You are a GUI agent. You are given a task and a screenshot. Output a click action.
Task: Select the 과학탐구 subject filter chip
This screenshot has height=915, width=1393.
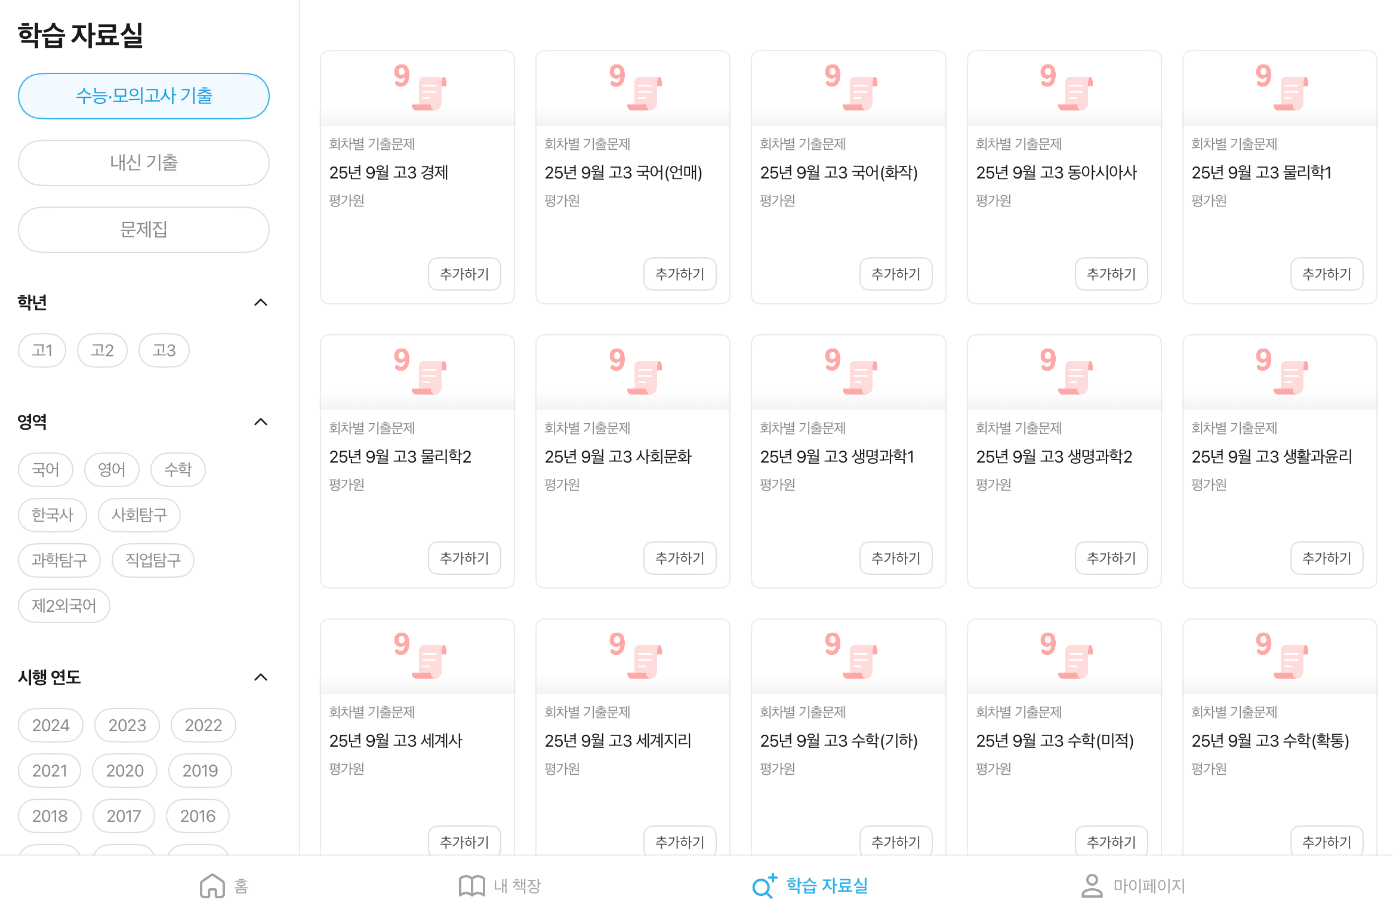tap(59, 560)
